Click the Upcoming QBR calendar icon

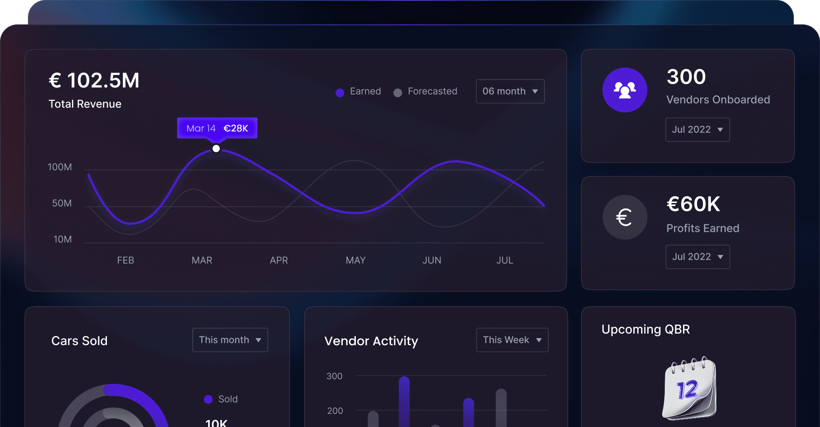click(689, 388)
